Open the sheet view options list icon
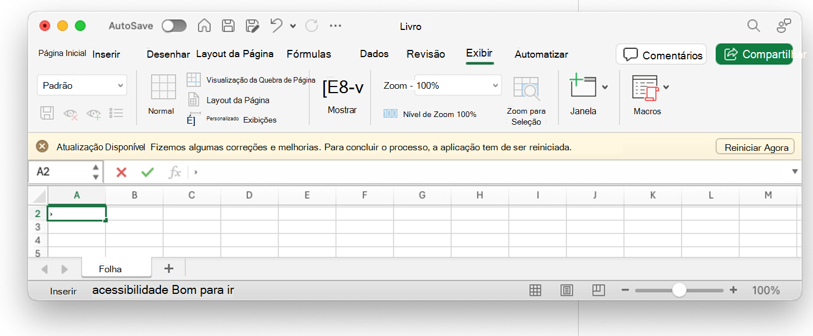813x336 pixels. coord(116,114)
